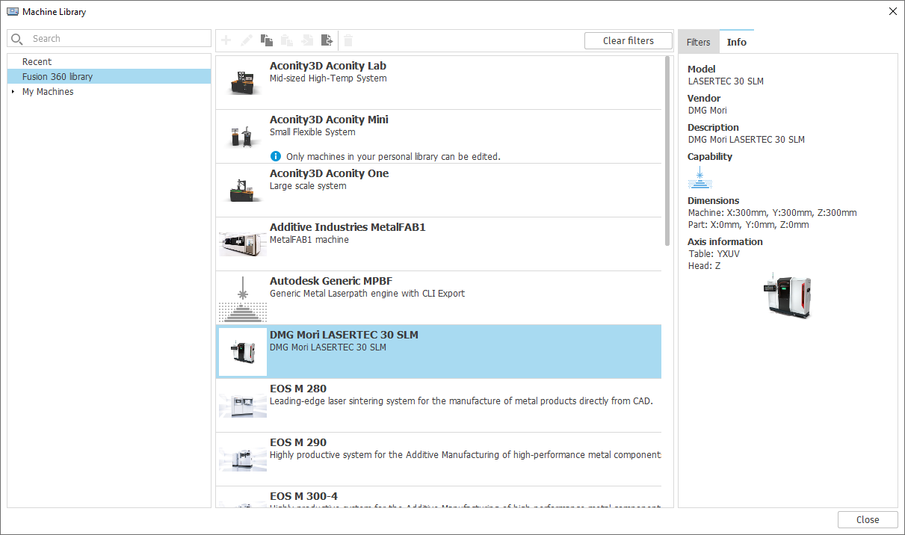Switch to the Info tab

point(737,42)
